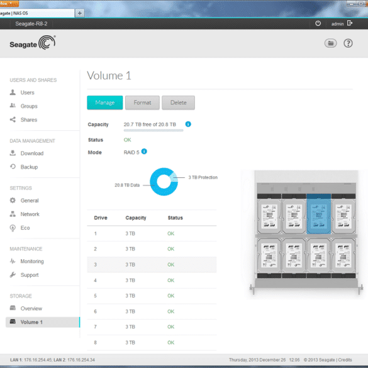
Task: Open the Shares page
Action: [x=29, y=120]
